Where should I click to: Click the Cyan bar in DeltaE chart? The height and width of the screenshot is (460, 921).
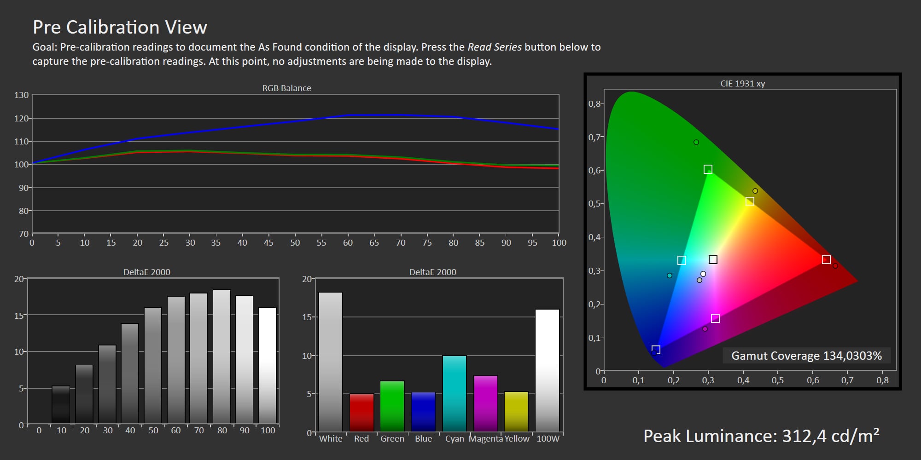[455, 393]
